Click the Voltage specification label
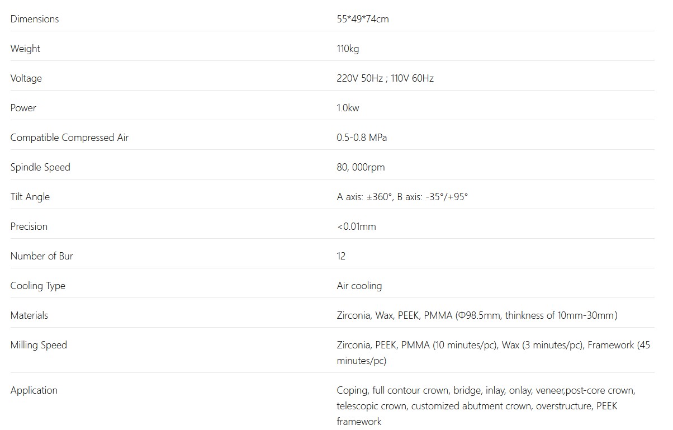 click(26, 78)
